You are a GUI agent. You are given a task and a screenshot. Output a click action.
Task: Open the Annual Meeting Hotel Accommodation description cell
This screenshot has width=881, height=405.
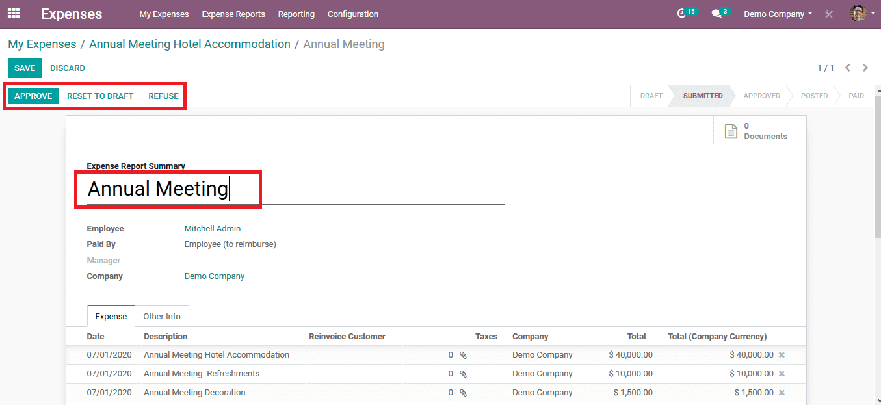[x=217, y=355]
